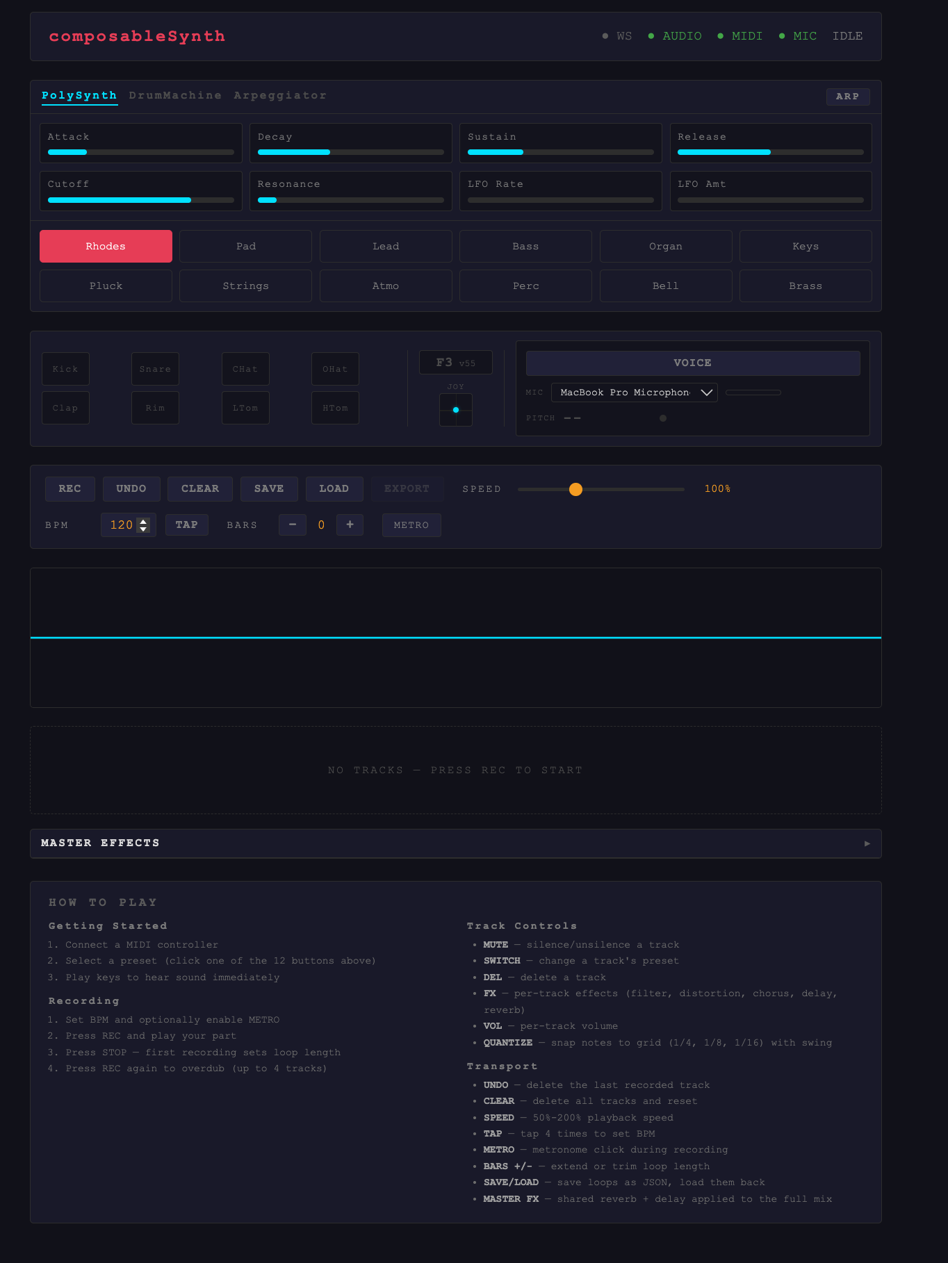Open the Arpeggiator tab
Viewport: 948px width, 1263px height.
[280, 96]
